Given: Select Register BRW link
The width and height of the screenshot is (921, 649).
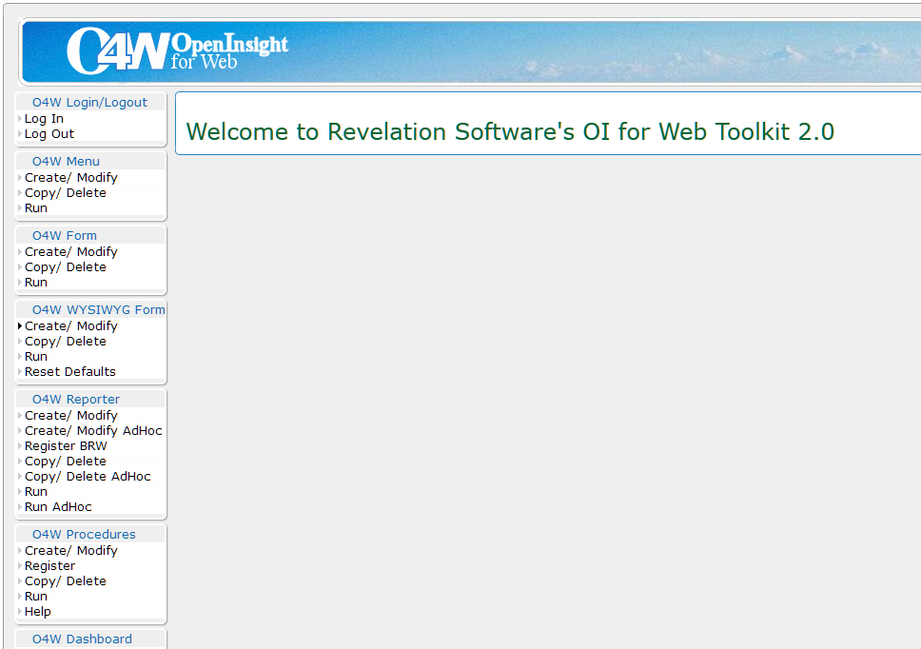Looking at the screenshot, I should 66,445.
